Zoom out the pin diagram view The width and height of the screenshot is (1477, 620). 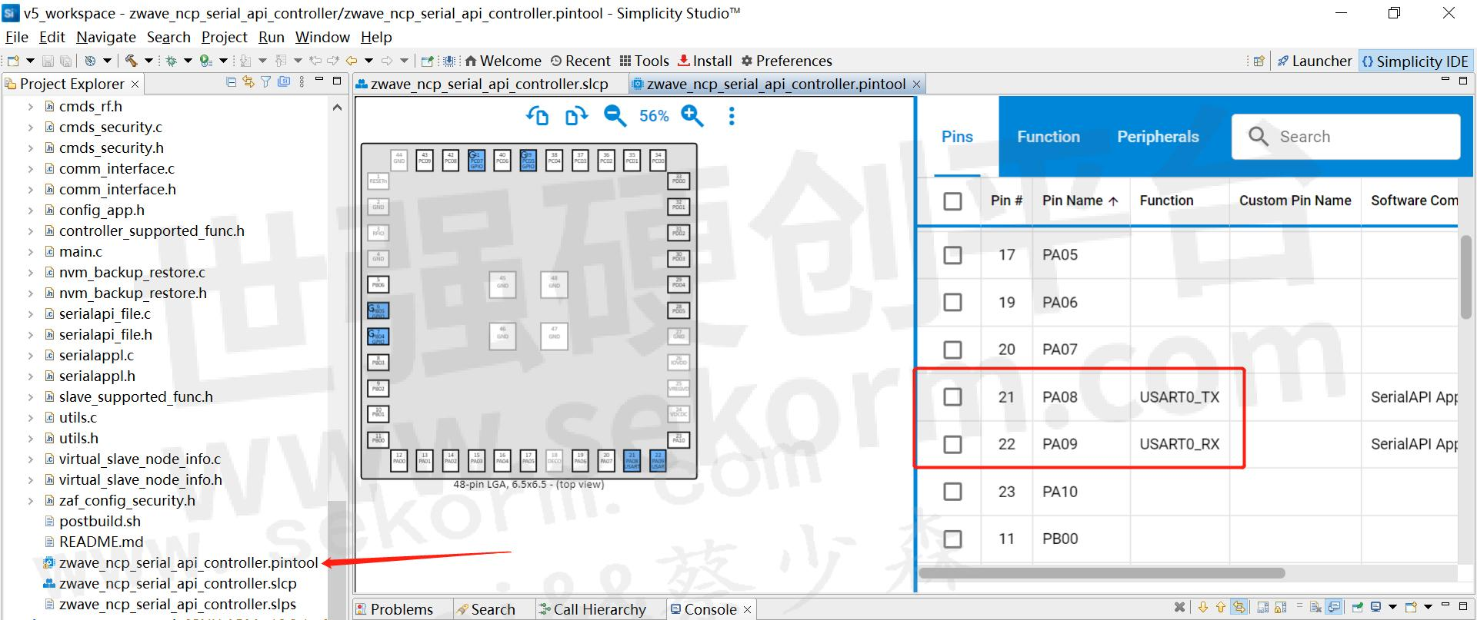click(615, 116)
